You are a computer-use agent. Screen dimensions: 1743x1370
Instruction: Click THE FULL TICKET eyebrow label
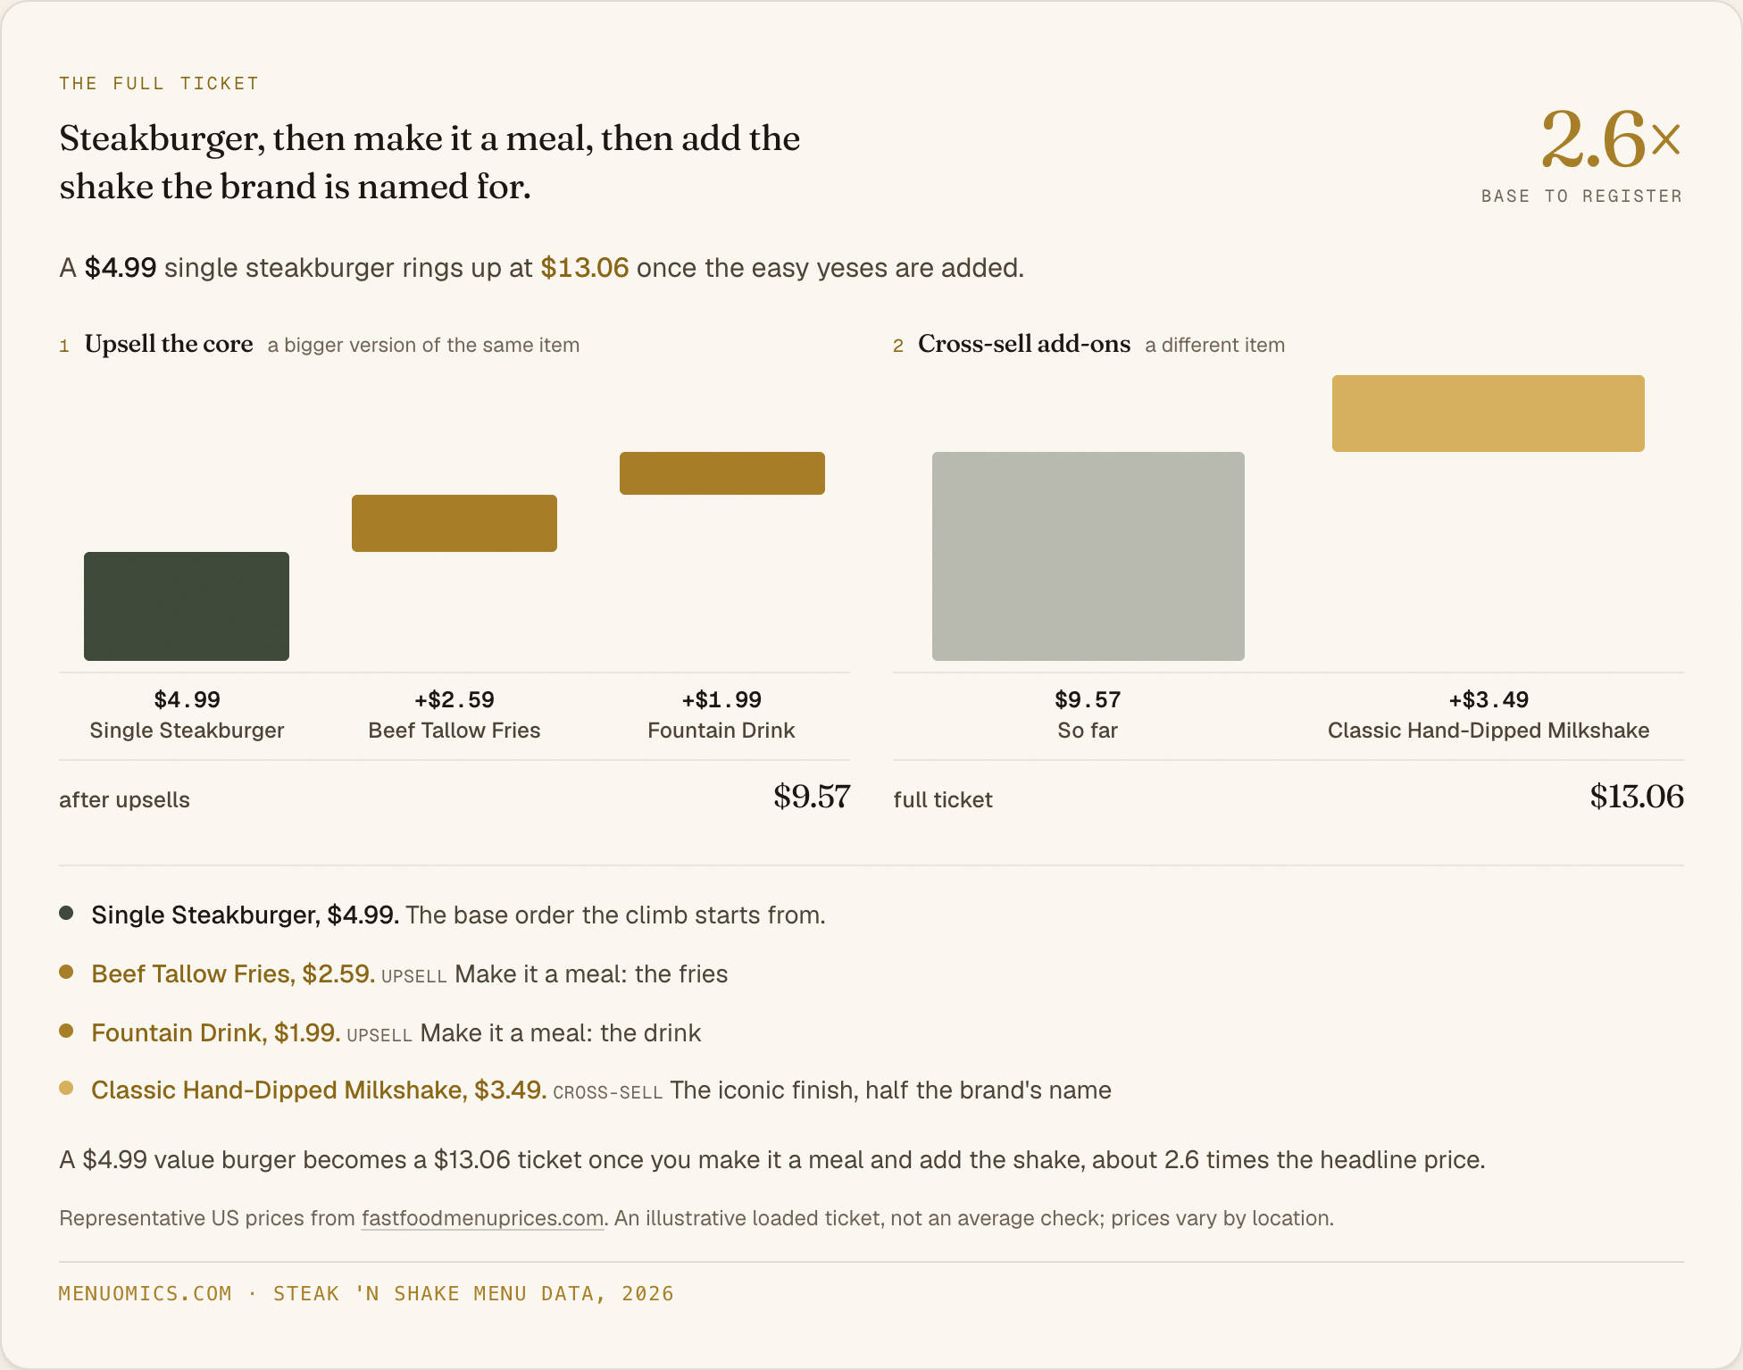pos(159,83)
